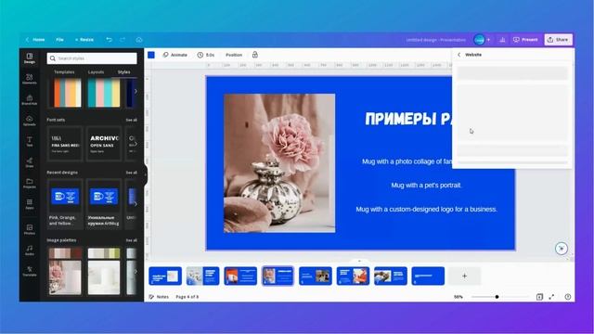
Task: Click See all for Image palettes
Action: 132,240
